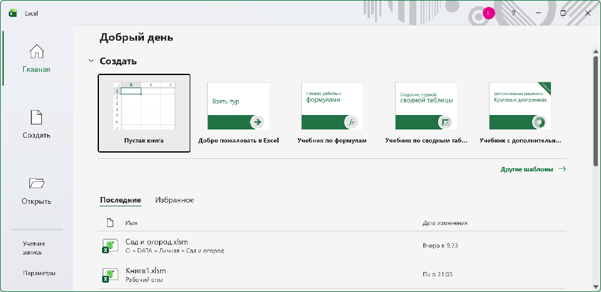Open the Другие шаблоны link
This screenshot has height=292, width=601.
[x=533, y=169]
